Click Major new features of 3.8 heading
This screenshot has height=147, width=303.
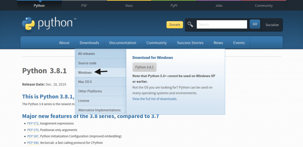(x=91, y=116)
